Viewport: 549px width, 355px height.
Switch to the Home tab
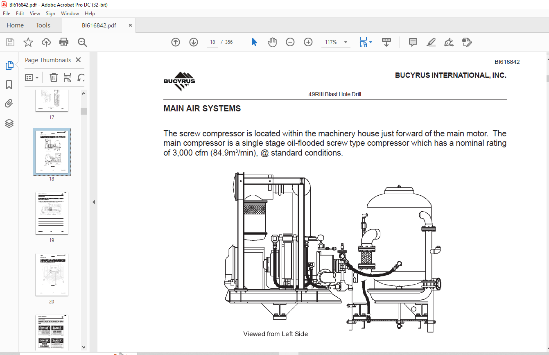[15, 25]
